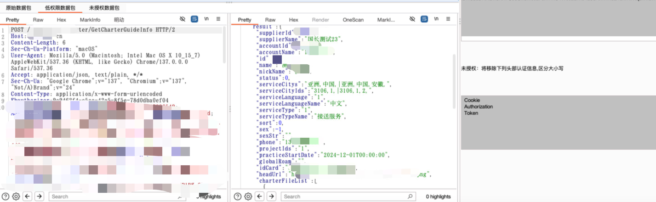The height and width of the screenshot is (202, 656).
Task: Switch to 未授权数据包 tab
Action: [104, 8]
